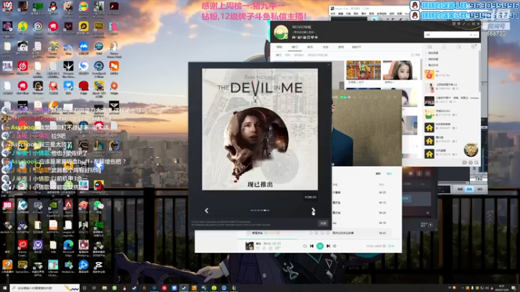Open the settings gear at YY bottom bar

[x=471, y=163]
